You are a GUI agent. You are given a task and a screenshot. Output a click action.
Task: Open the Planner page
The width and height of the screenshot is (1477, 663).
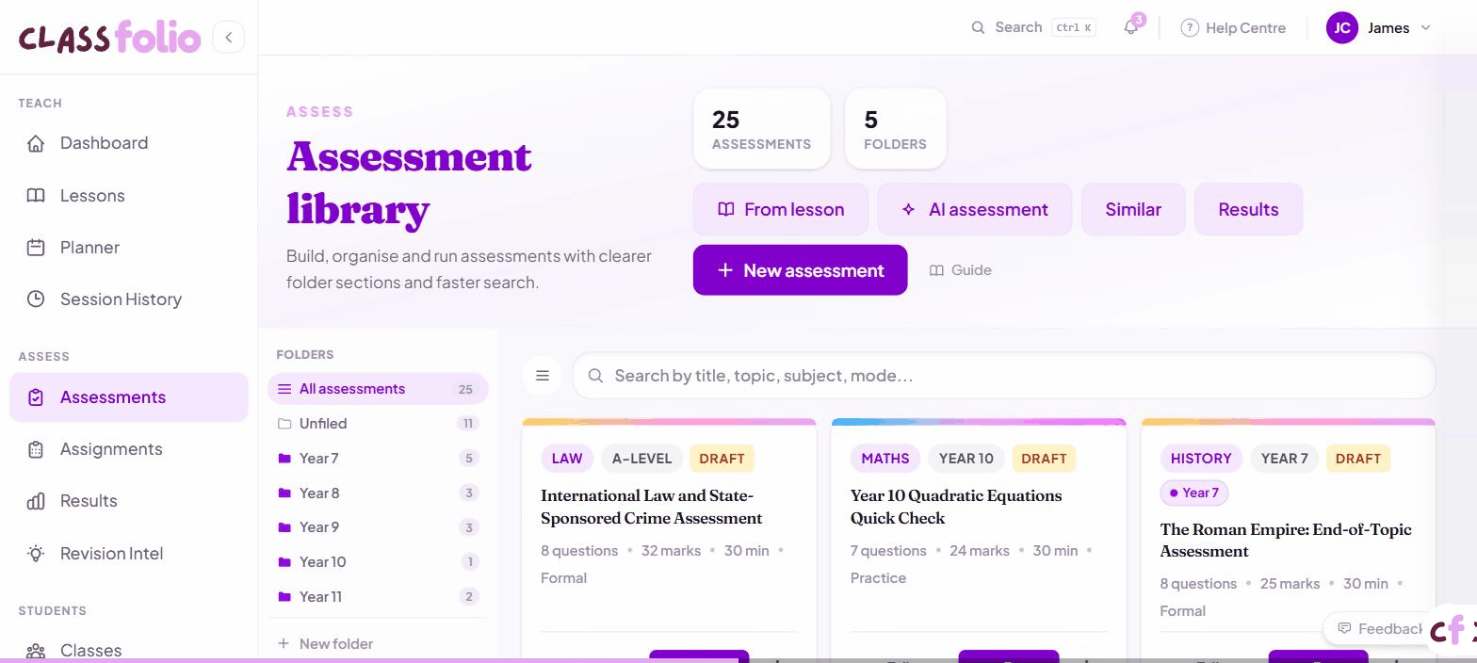click(129, 248)
